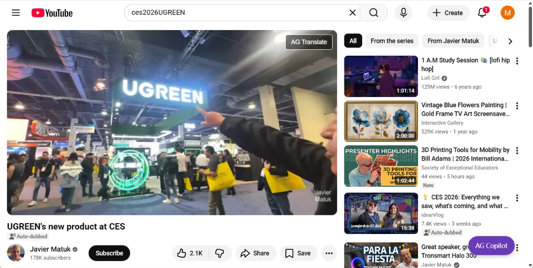Open the AG Copilot floating button
This screenshot has height=268, width=533.
(x=491, y=246)
